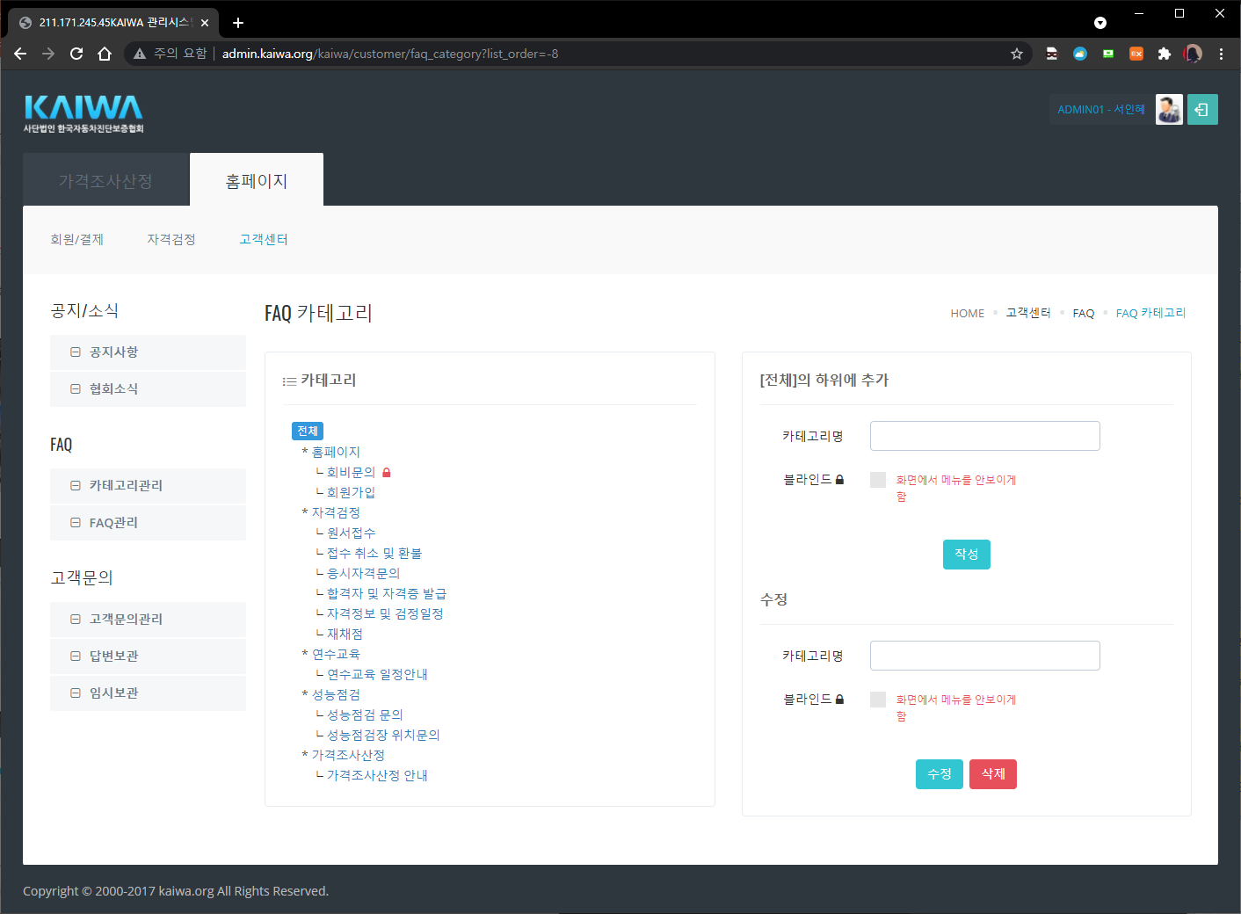
Task: Open 카테고리관리 in sidebar
Action: pos(148,486)
